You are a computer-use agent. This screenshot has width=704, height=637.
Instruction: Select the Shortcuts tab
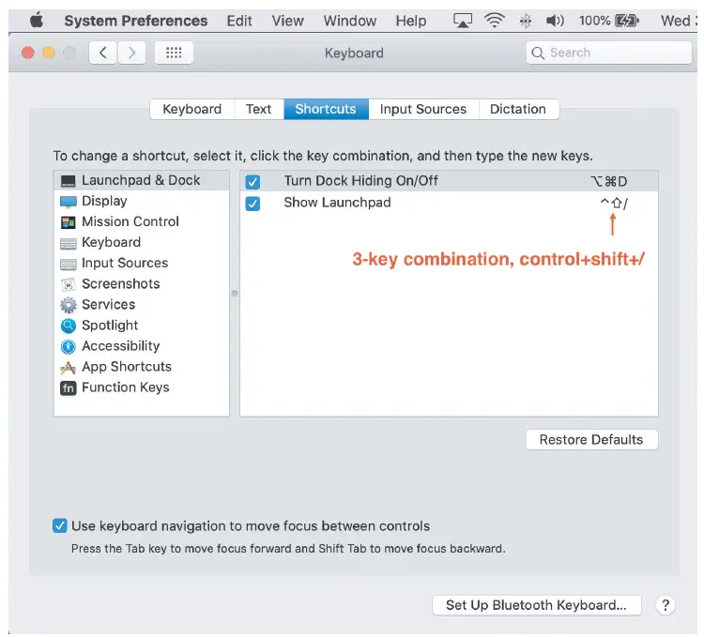pyautogui.click(x=326, y=109)
